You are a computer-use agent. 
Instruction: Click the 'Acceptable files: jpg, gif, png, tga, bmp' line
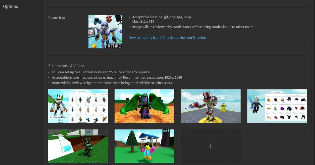tap(161, 17)
